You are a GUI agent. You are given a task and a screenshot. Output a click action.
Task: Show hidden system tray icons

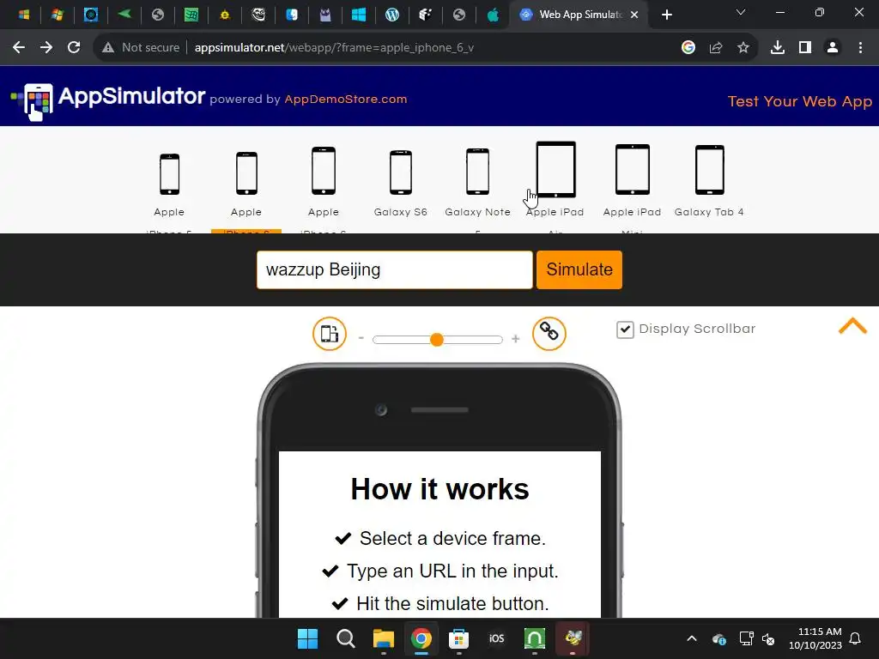pos(692,638)
